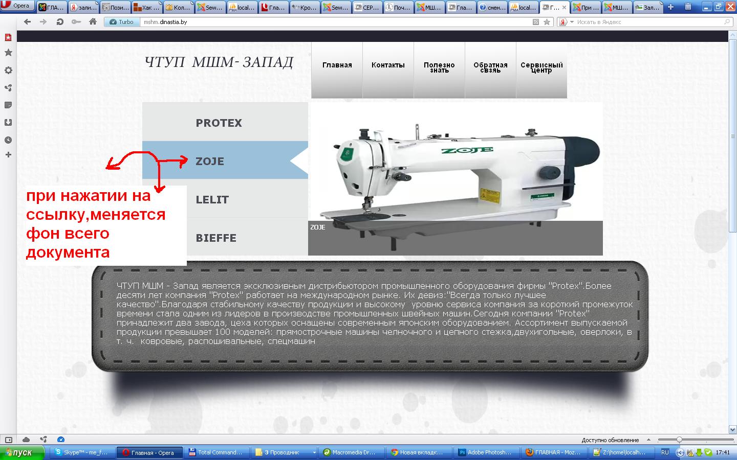Switch to Skype taskbar window
The image size is (737, 460).
coord(82,452)
